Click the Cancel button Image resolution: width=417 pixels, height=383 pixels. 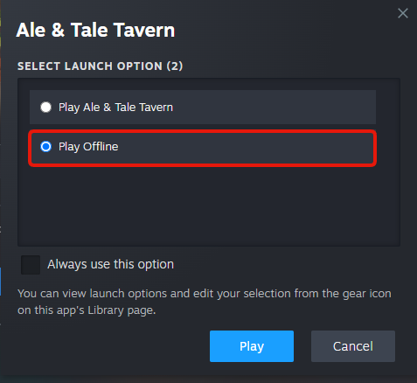[x=353, y=346]
